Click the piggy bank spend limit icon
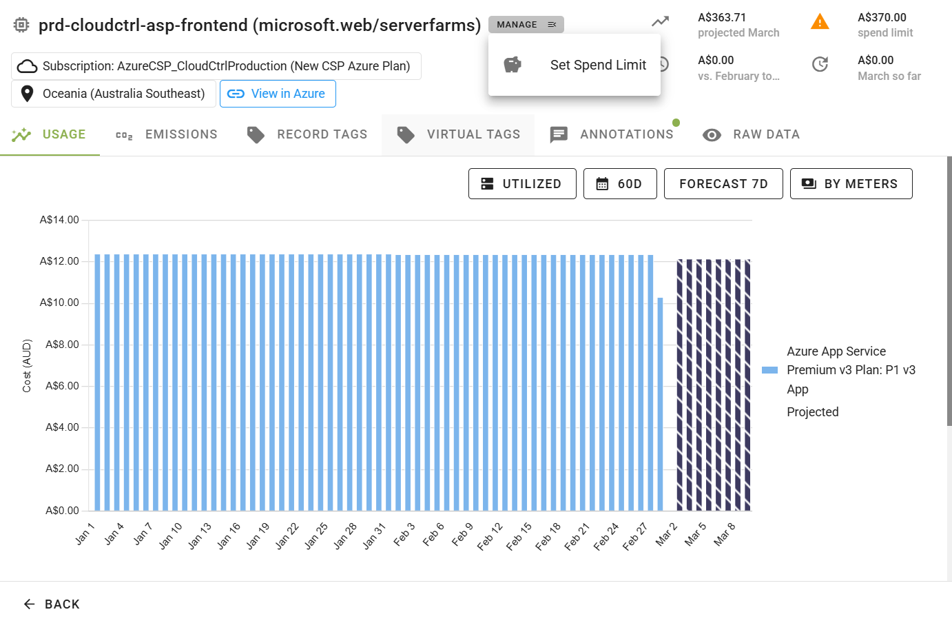The width and height of the screenshot is (952, 623). (x=513, y=65)
